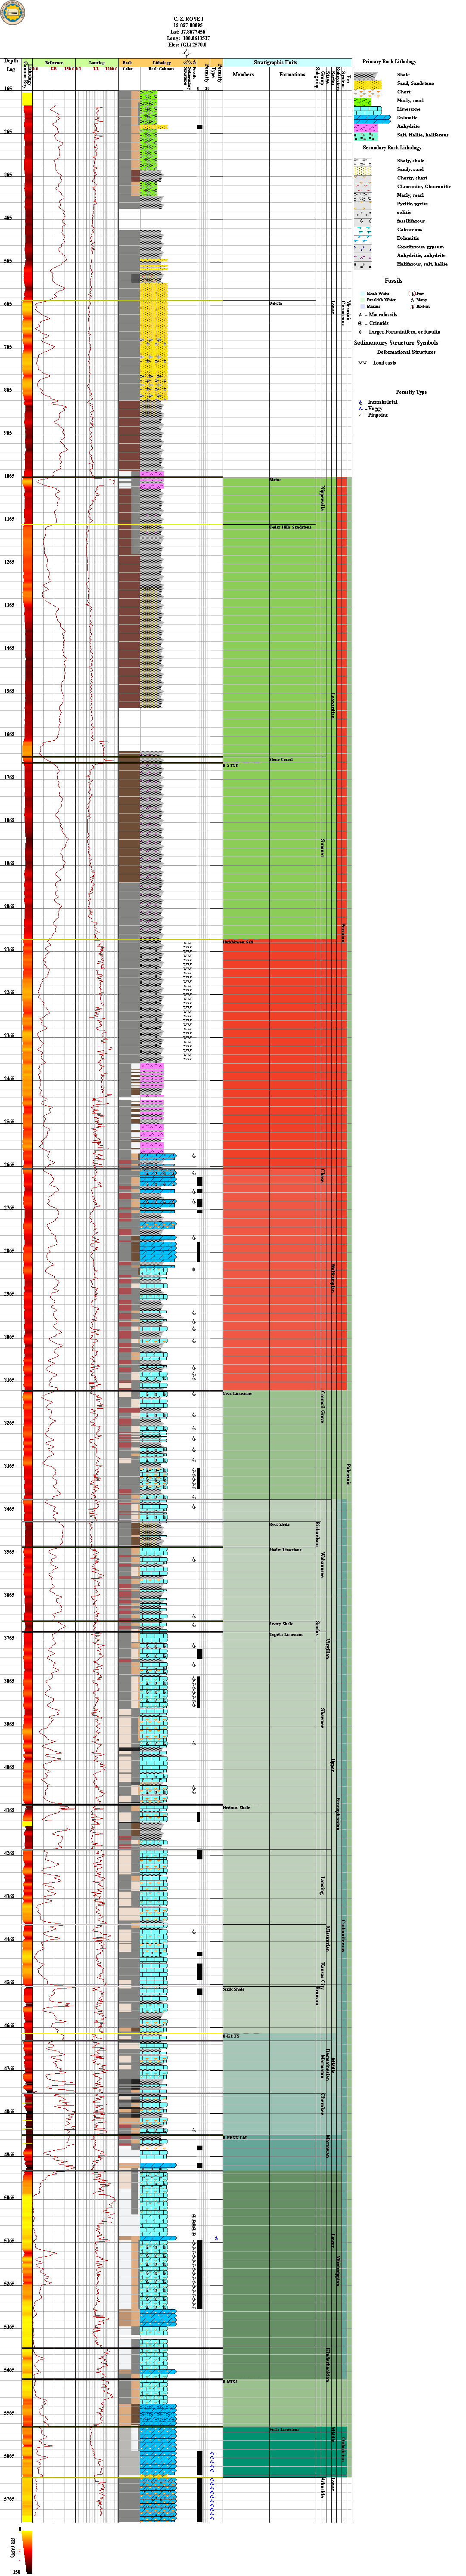Viewport: 466px width, 2576px height.
Task: Click the Anhydritic, anhydrite pattern icon
Action: (363, 256)
